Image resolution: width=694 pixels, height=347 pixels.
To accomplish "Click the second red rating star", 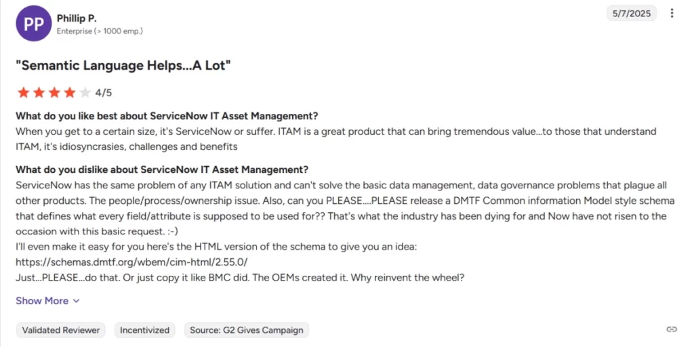I will [38, 93].
